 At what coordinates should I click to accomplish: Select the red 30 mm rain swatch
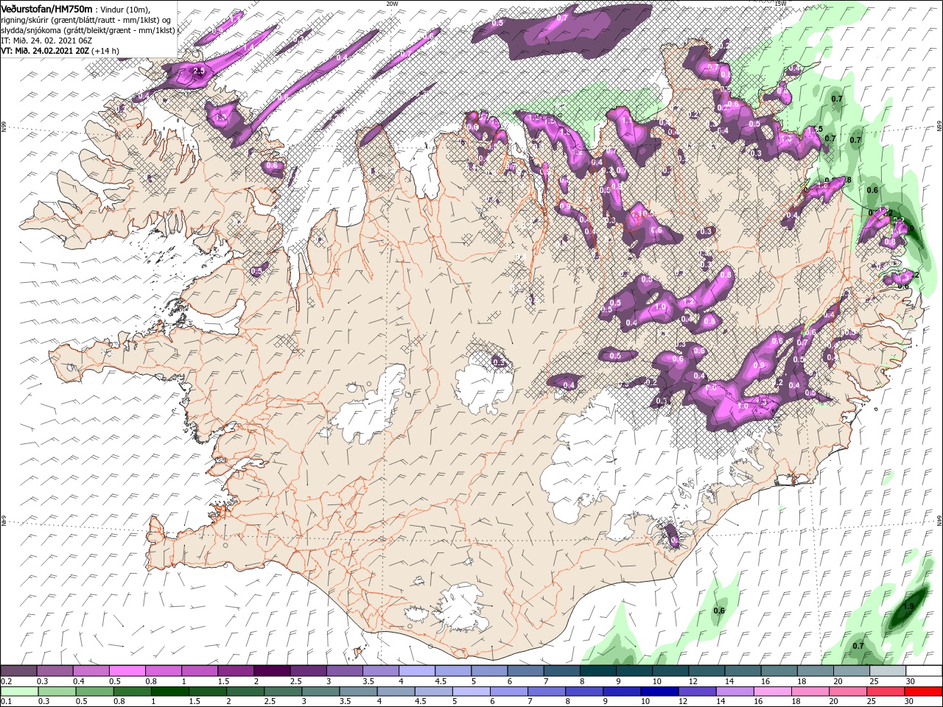click(x=924, y=692)
